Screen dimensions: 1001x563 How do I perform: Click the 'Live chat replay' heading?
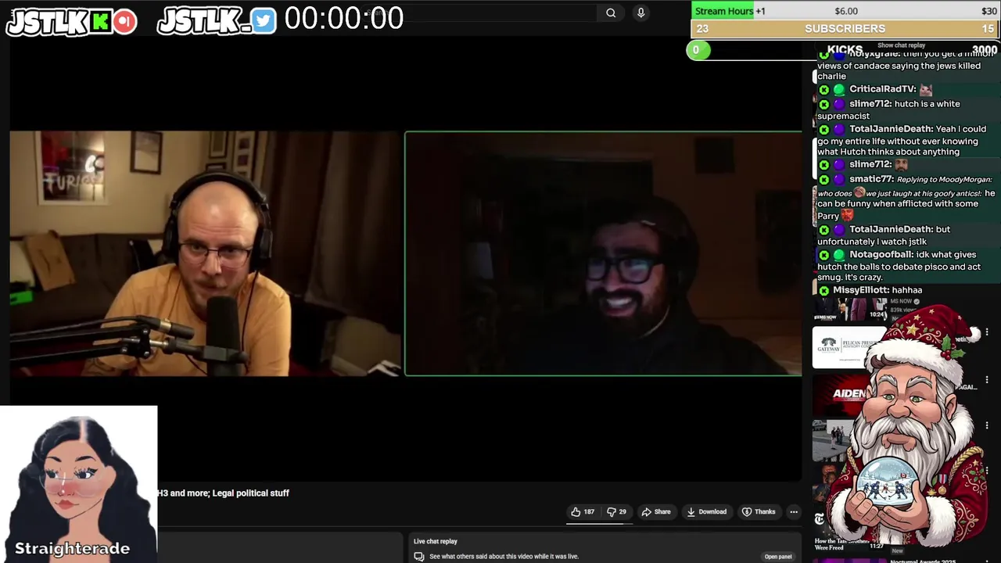(436, 541)
